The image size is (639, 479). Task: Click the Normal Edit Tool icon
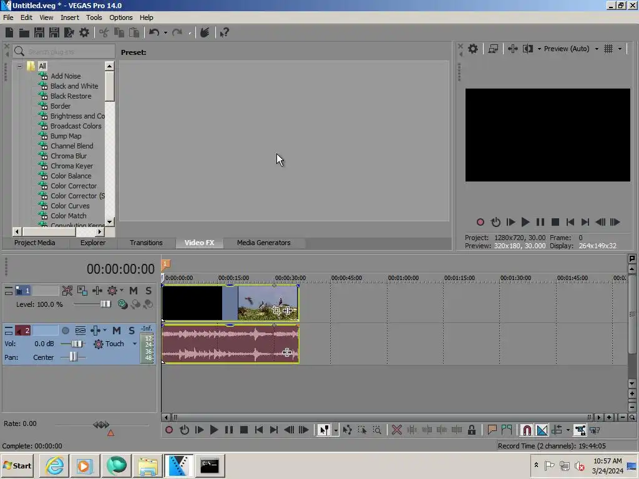pos(324,430)
